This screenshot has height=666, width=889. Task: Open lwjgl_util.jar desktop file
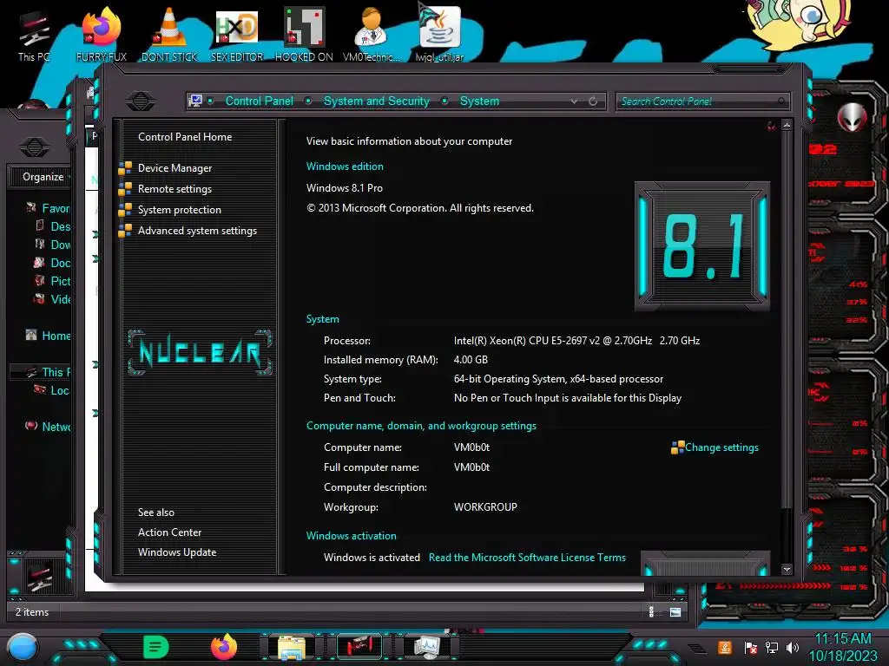[439, 34]
